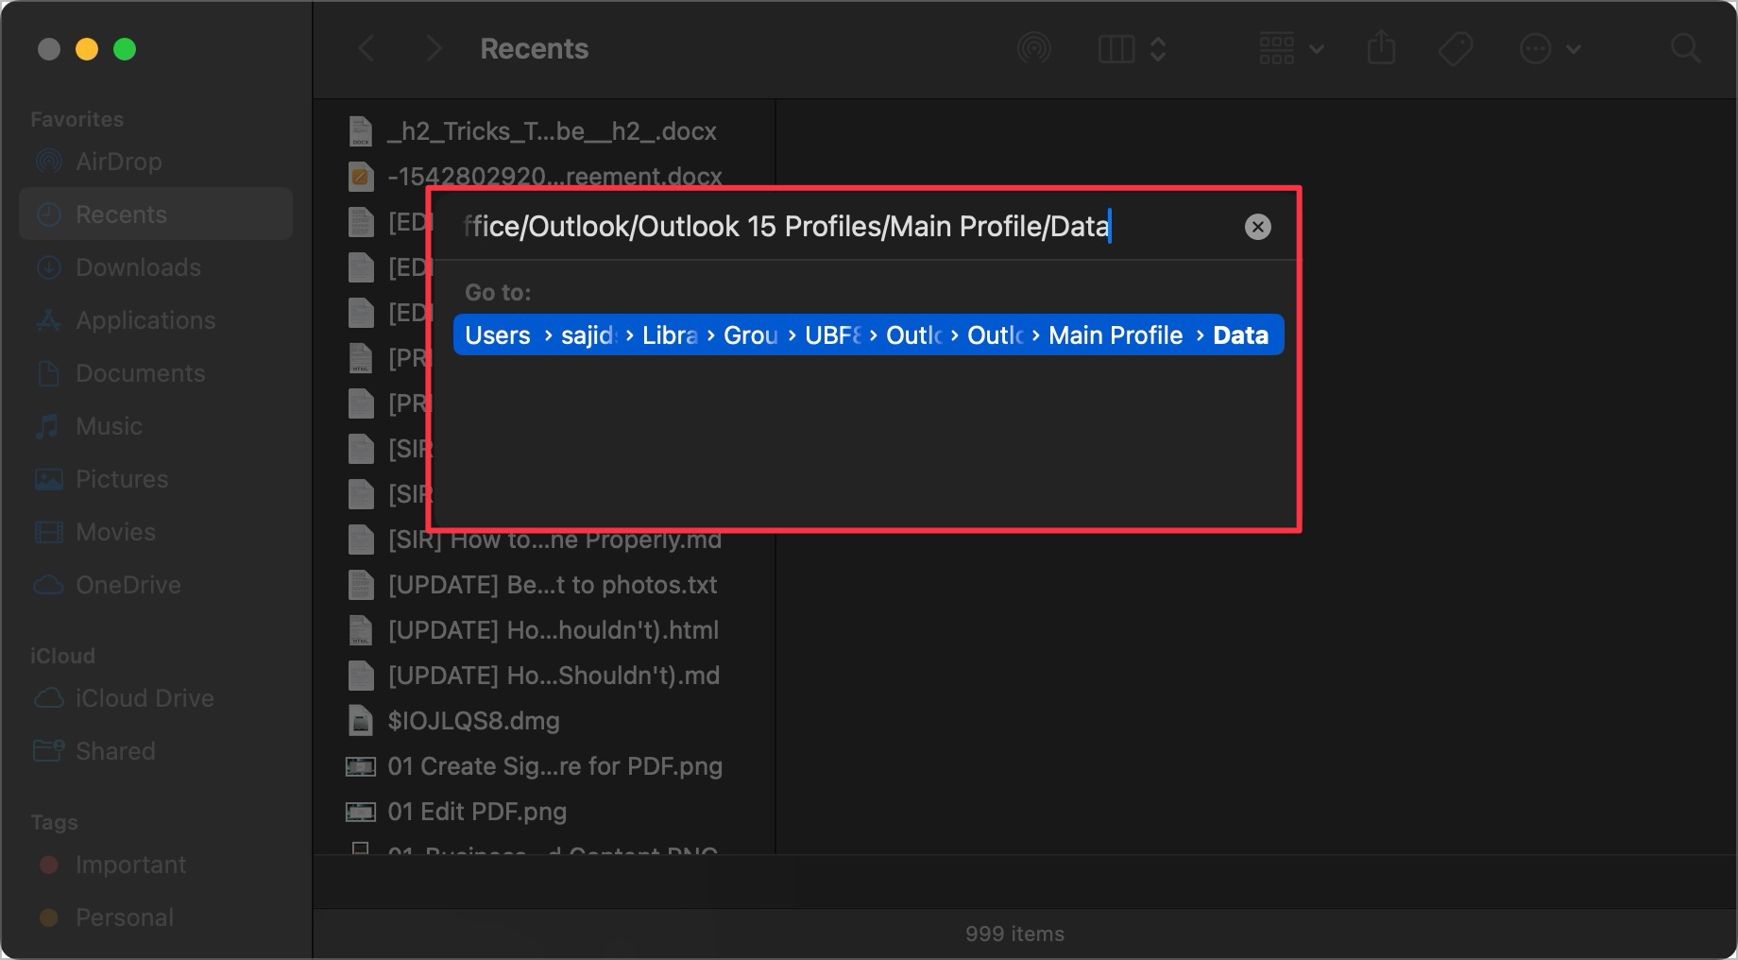Click the AirDrop toolbar icon
1738x960 pixels.
point(1033,48)
